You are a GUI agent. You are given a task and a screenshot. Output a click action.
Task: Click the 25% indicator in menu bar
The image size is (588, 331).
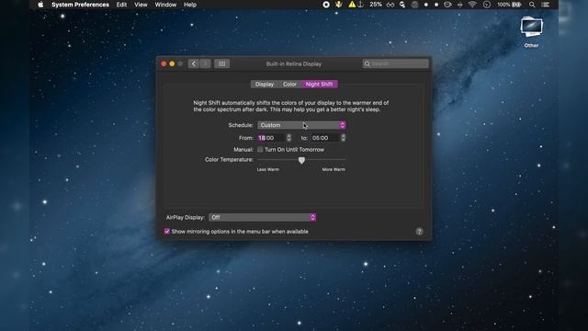pos(376,5)
